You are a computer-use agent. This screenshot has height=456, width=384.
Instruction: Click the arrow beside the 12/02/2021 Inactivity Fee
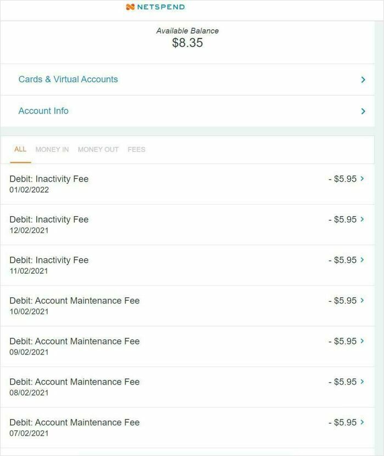click(x=362, y=219)
